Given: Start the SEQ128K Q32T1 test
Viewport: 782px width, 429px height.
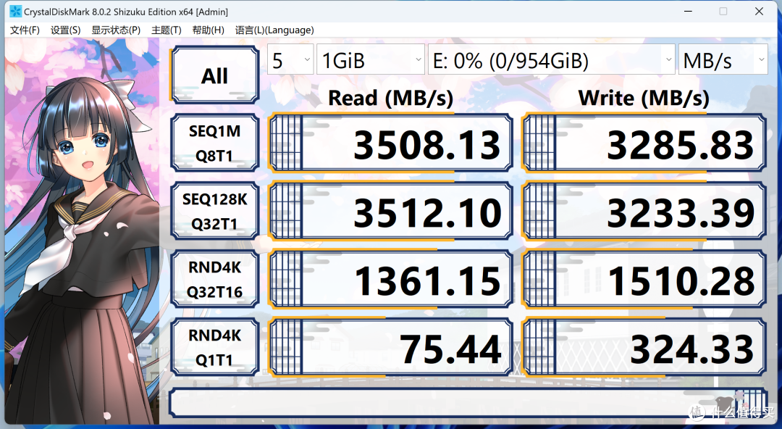Looking at the screenshot, I should 215,211.
